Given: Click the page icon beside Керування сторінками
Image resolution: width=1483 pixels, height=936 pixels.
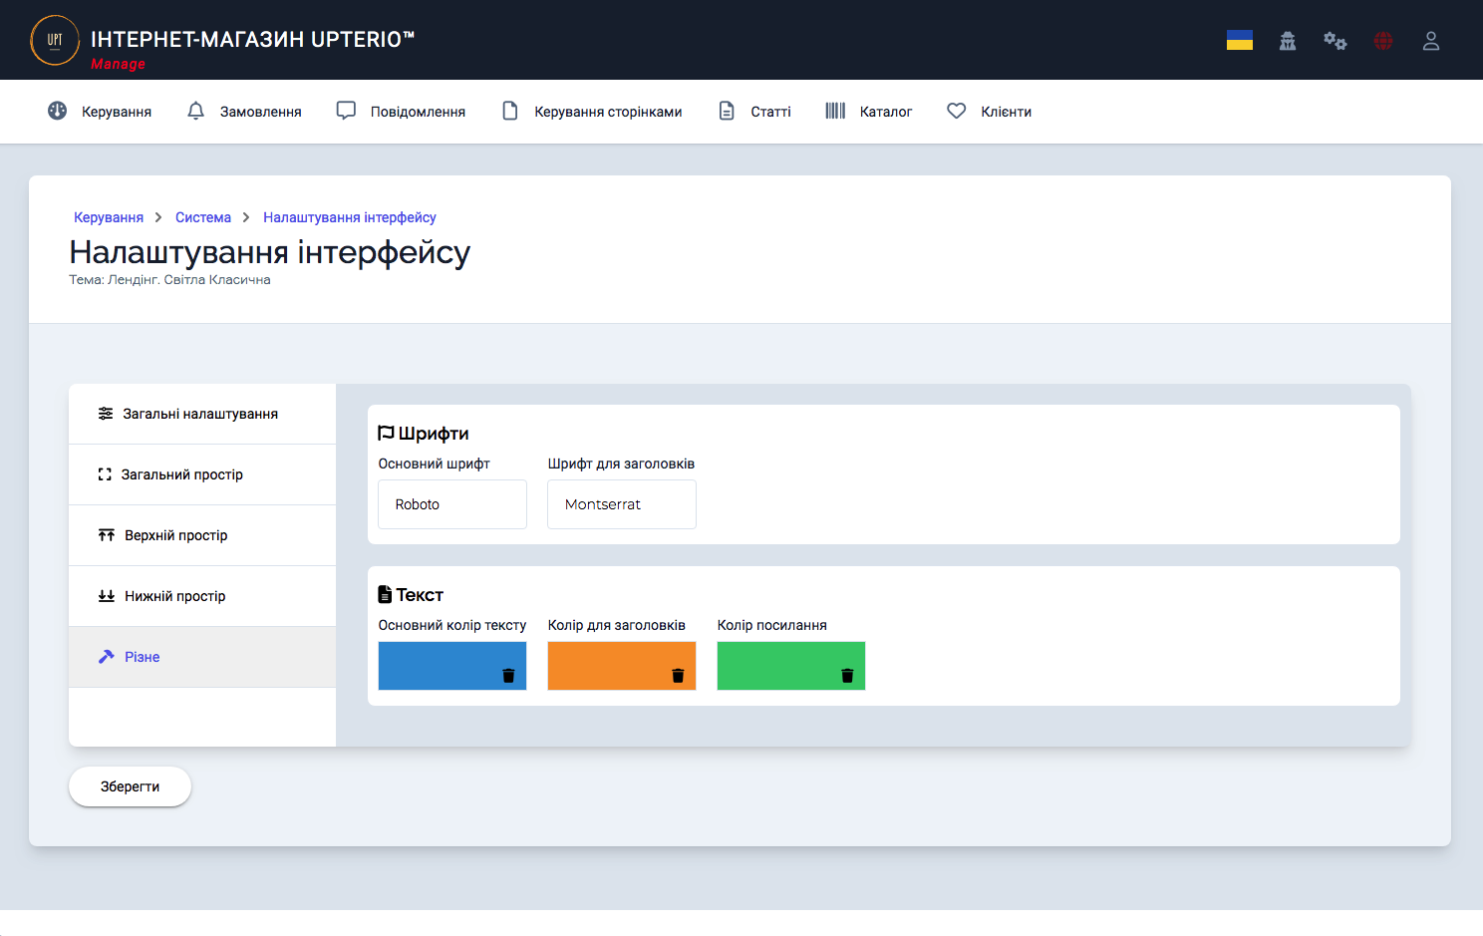Looking at the screenshot, I should coord(510,111).
